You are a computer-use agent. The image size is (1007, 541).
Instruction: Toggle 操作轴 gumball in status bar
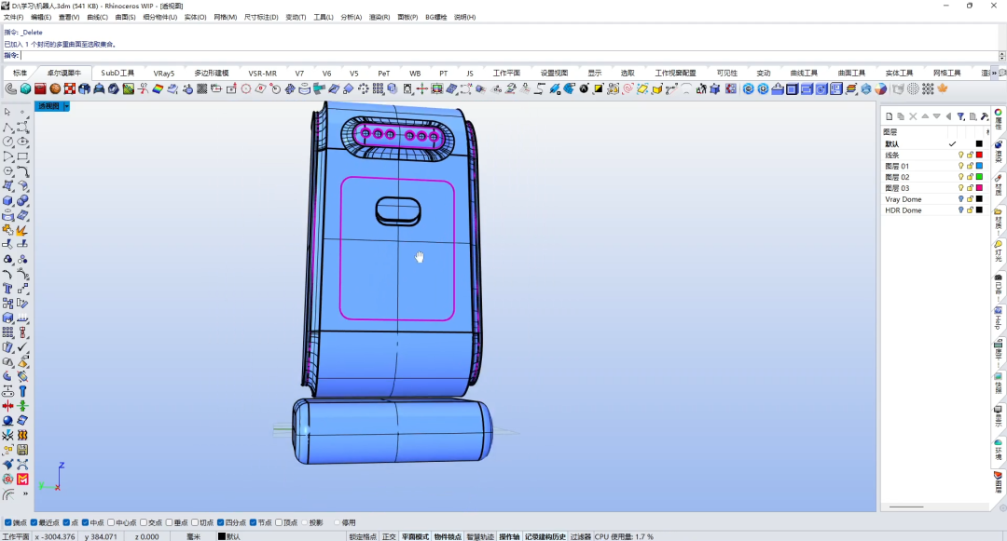(509, 536)
